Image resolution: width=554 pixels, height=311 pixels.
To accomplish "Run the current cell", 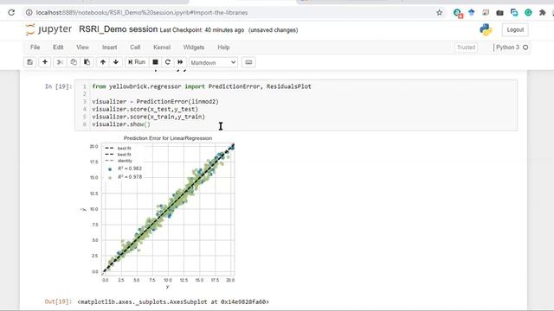I will 137,62.
